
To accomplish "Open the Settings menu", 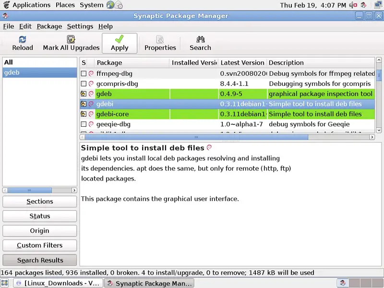I will coord(80,26).
